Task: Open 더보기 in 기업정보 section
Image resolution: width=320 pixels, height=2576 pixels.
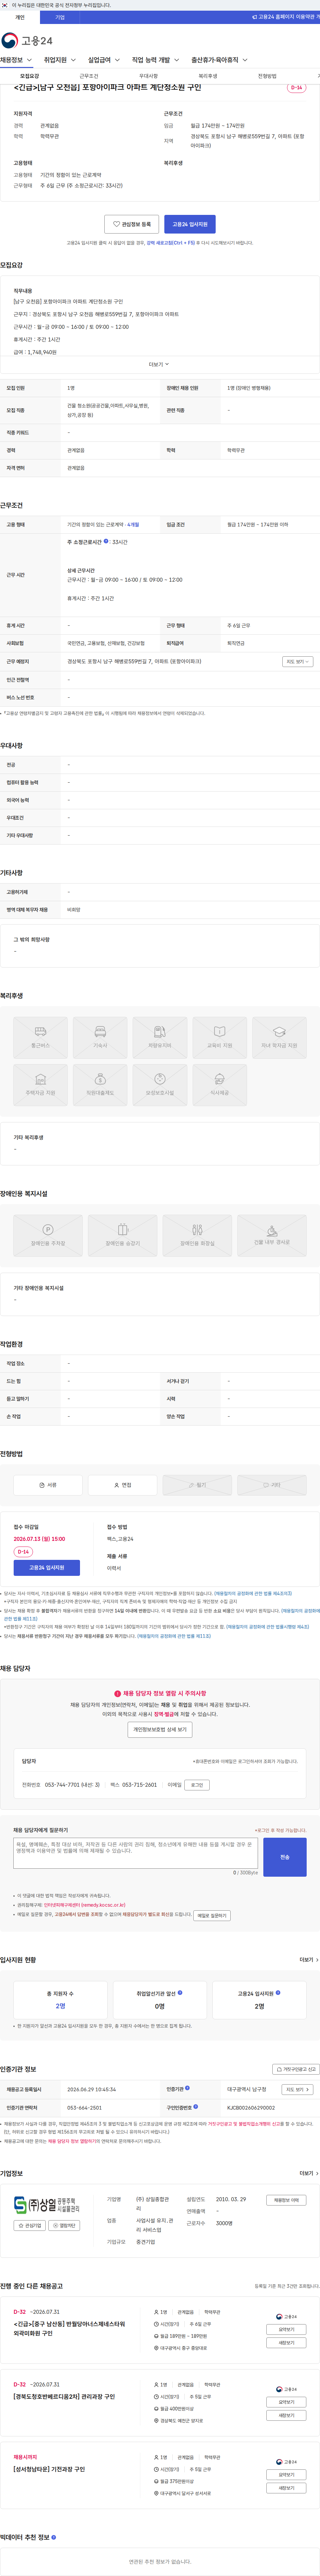Action: [x=309, y=2173]
